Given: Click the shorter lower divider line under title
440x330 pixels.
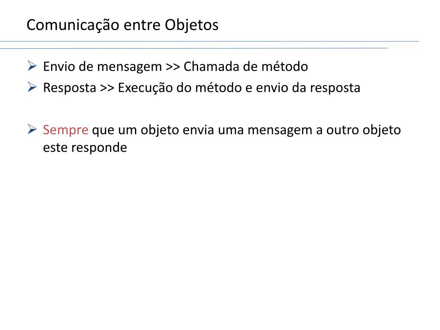Looking at the screenshot, I should pyautogui.click(x=194, y=48).
